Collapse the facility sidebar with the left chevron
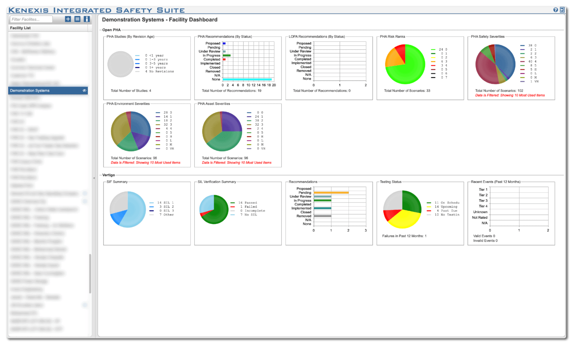The image size is (573, 345). point(94,178)
